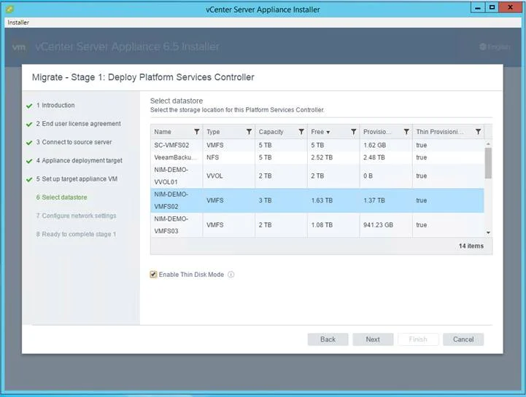Open filter for Capacity column
Image resolution: width=526 pixels, height=397 pixels.
(301, 132)
